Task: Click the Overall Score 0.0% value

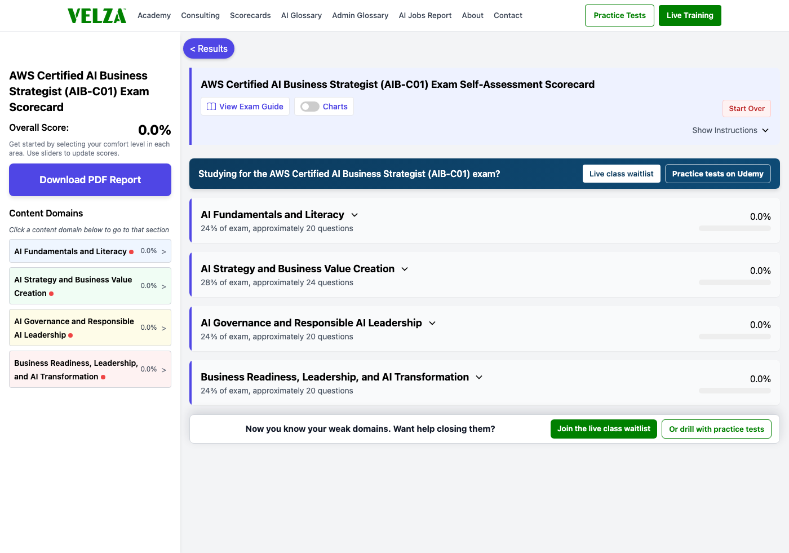Action: click(154, 130)
